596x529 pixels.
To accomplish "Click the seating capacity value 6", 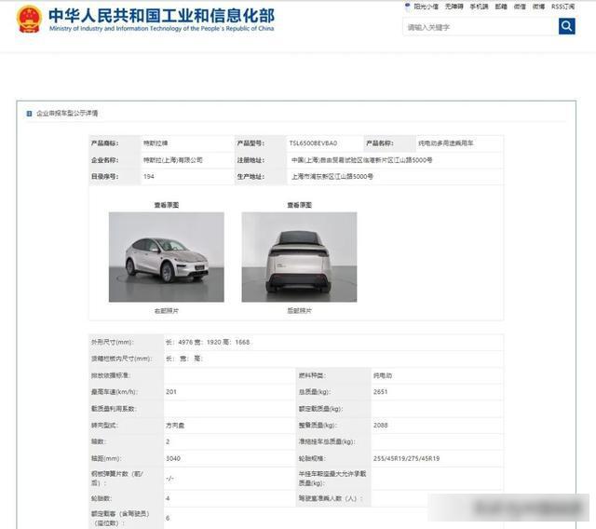I will coord(168,519).
